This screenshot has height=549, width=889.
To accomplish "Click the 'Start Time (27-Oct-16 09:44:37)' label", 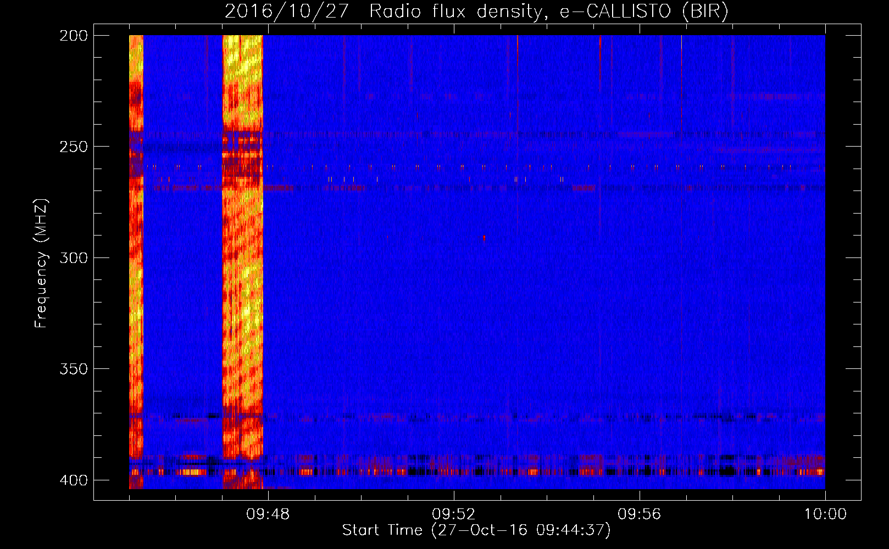I will click(x=476, y=530).
